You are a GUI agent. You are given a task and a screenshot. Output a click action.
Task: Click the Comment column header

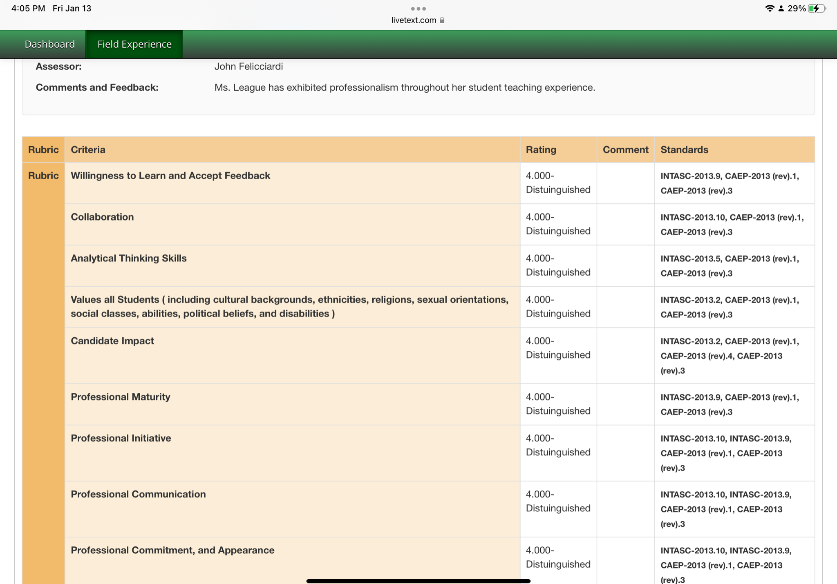(625, 149)
